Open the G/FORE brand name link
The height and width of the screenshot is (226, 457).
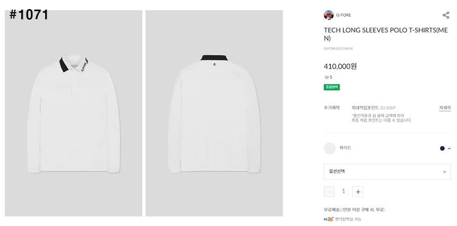tap(343, 15)
